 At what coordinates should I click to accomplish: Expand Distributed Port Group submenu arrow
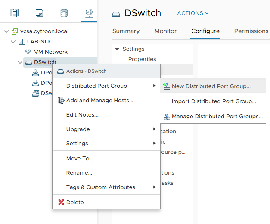pos(155,86)
